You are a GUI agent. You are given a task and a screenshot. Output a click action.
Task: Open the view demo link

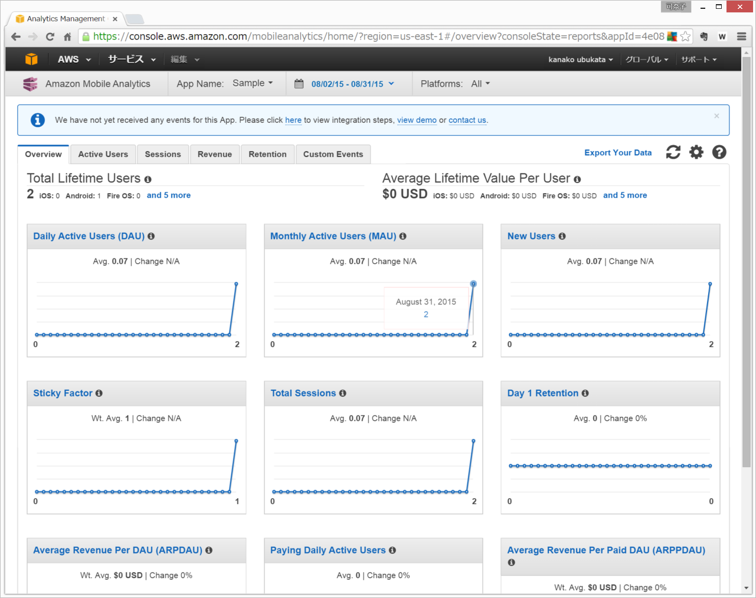point(417,120)
